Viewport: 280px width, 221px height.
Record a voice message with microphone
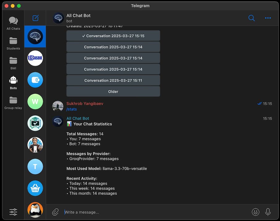(268, 212)
